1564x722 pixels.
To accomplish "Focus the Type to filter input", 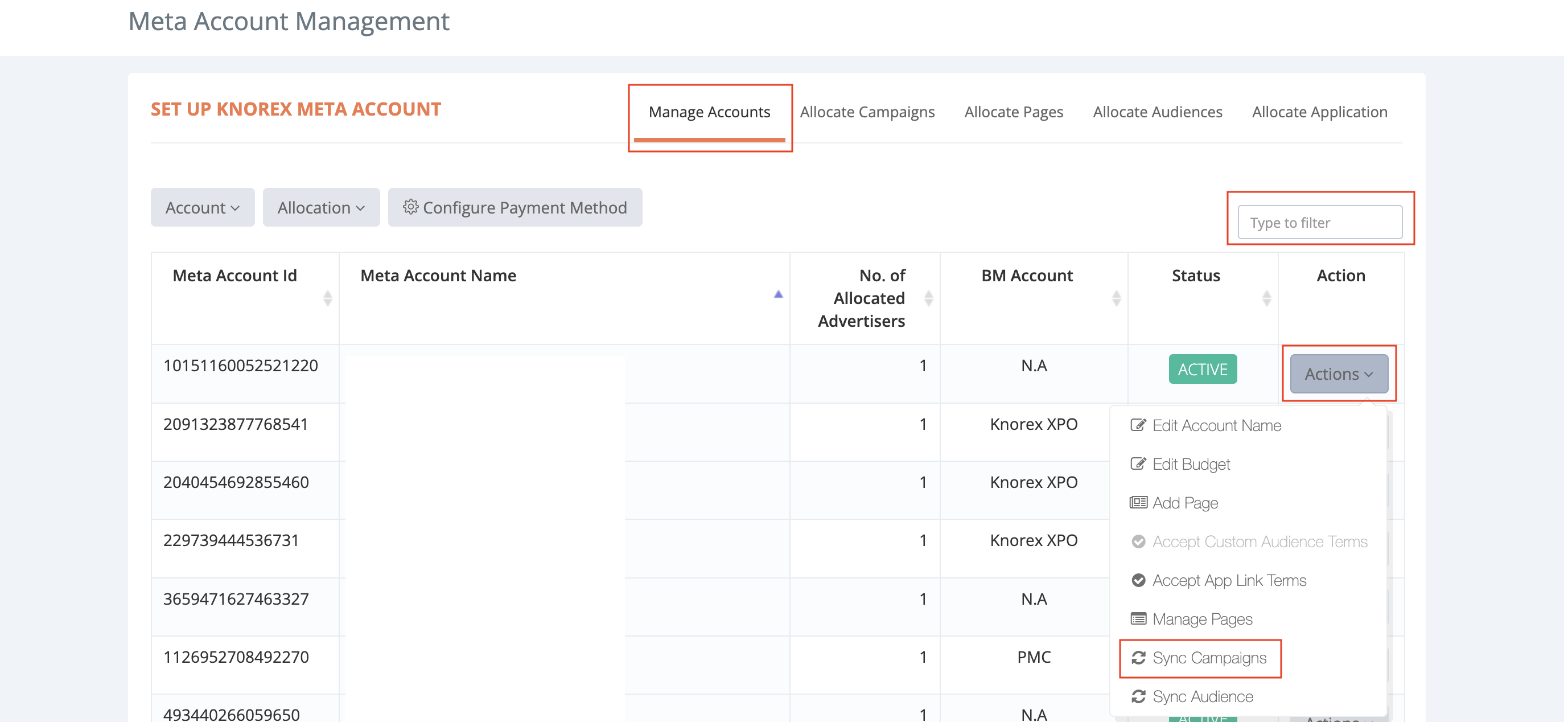I will [x=1319, y=223].
